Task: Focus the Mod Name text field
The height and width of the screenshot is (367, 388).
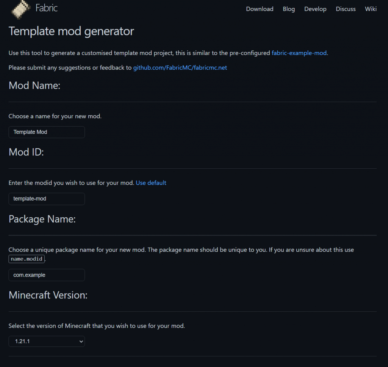Action: point(47,132)
